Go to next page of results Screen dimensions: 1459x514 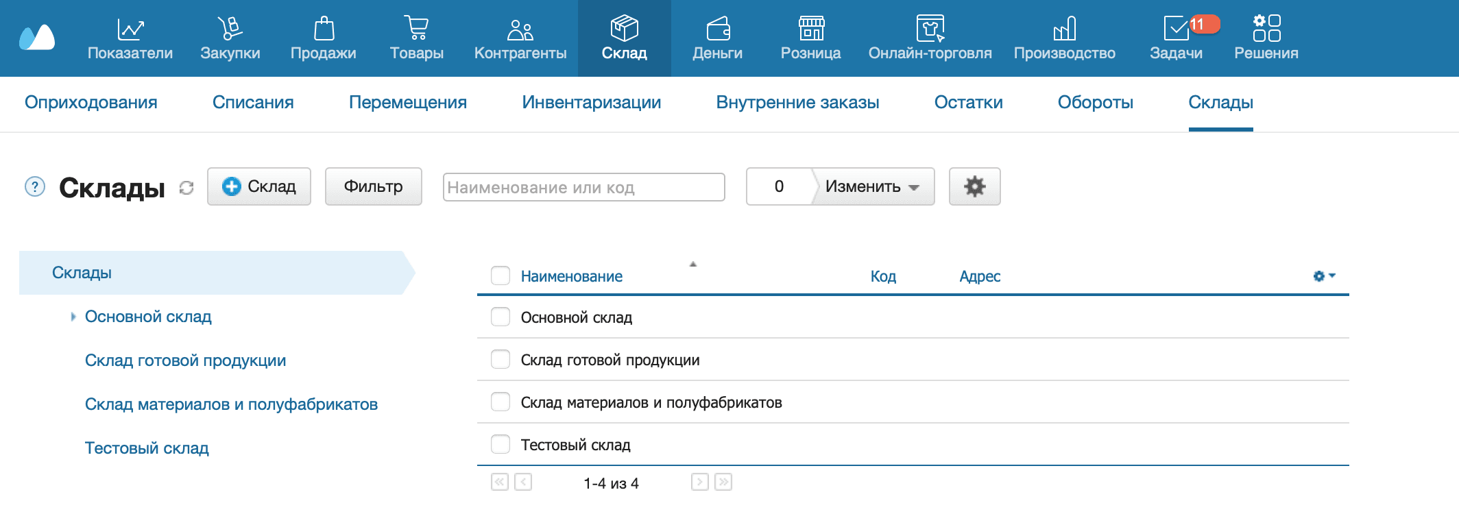coord(700,482)
